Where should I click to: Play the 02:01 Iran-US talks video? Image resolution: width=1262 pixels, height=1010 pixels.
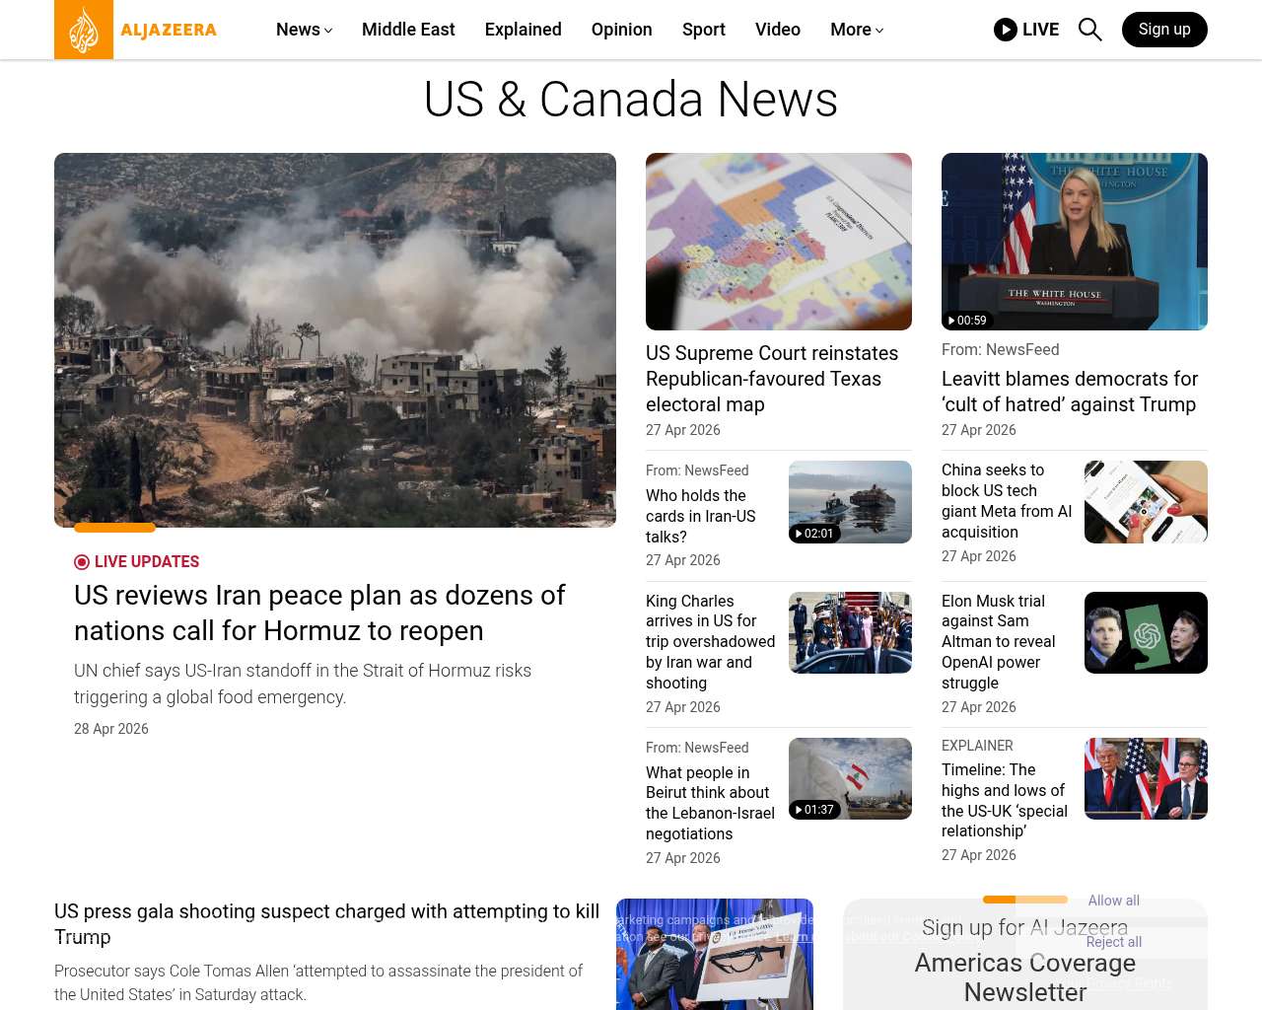point(814,534)
